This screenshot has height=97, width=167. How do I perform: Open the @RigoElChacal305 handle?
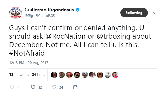click(40, 16)
